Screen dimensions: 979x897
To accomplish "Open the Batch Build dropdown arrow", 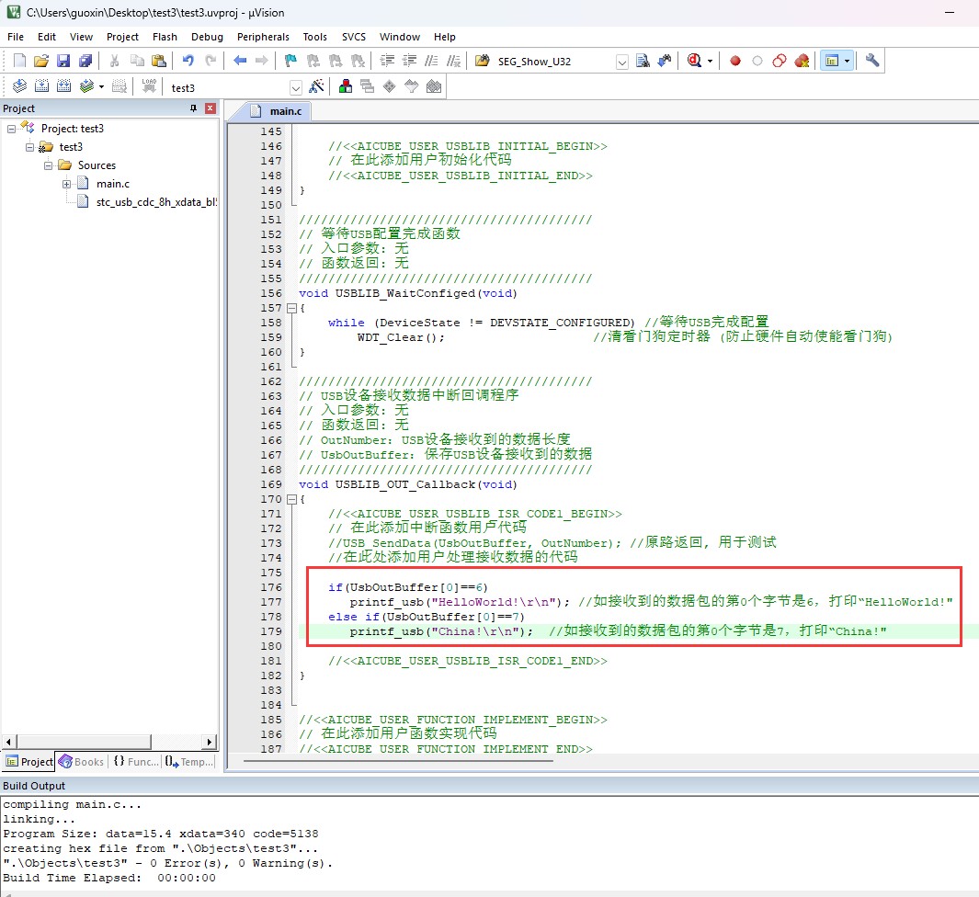I will point(101,86).
